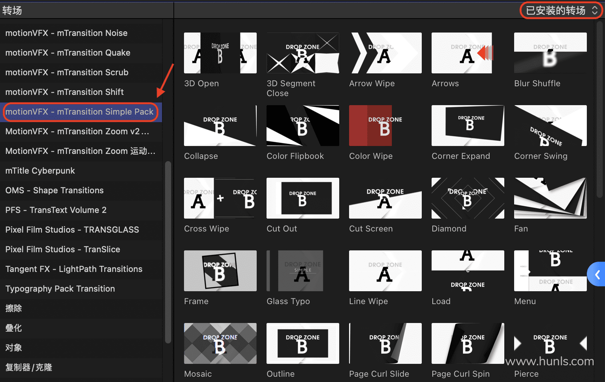Click the Cut Screen label text
Viewport: 605px width, 382px height.
tap(371, 229)
